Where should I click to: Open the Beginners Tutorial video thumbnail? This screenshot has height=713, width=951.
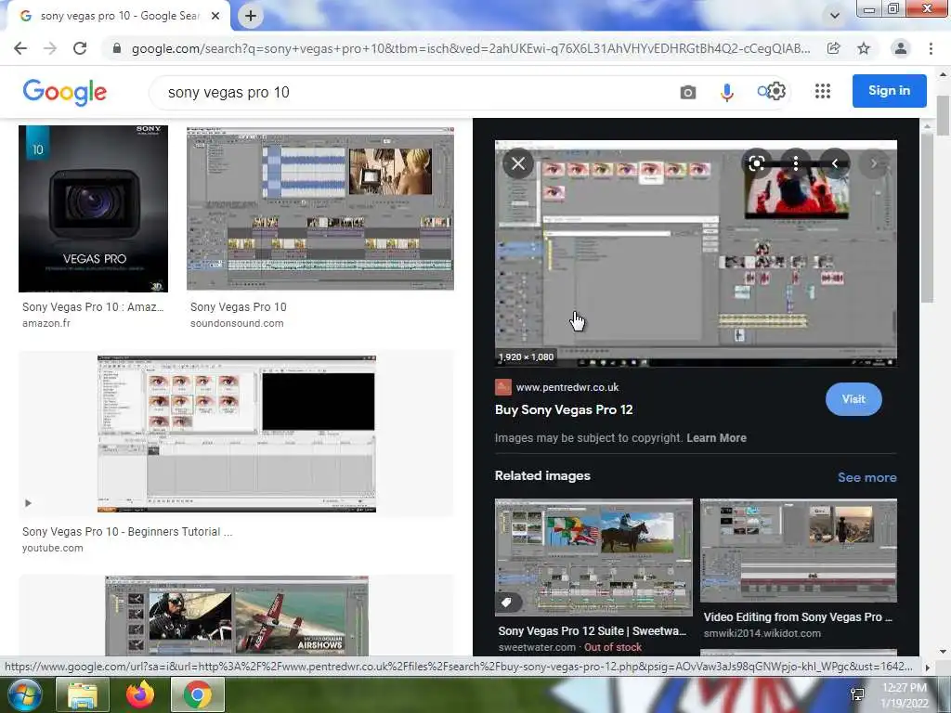point(237,434)
